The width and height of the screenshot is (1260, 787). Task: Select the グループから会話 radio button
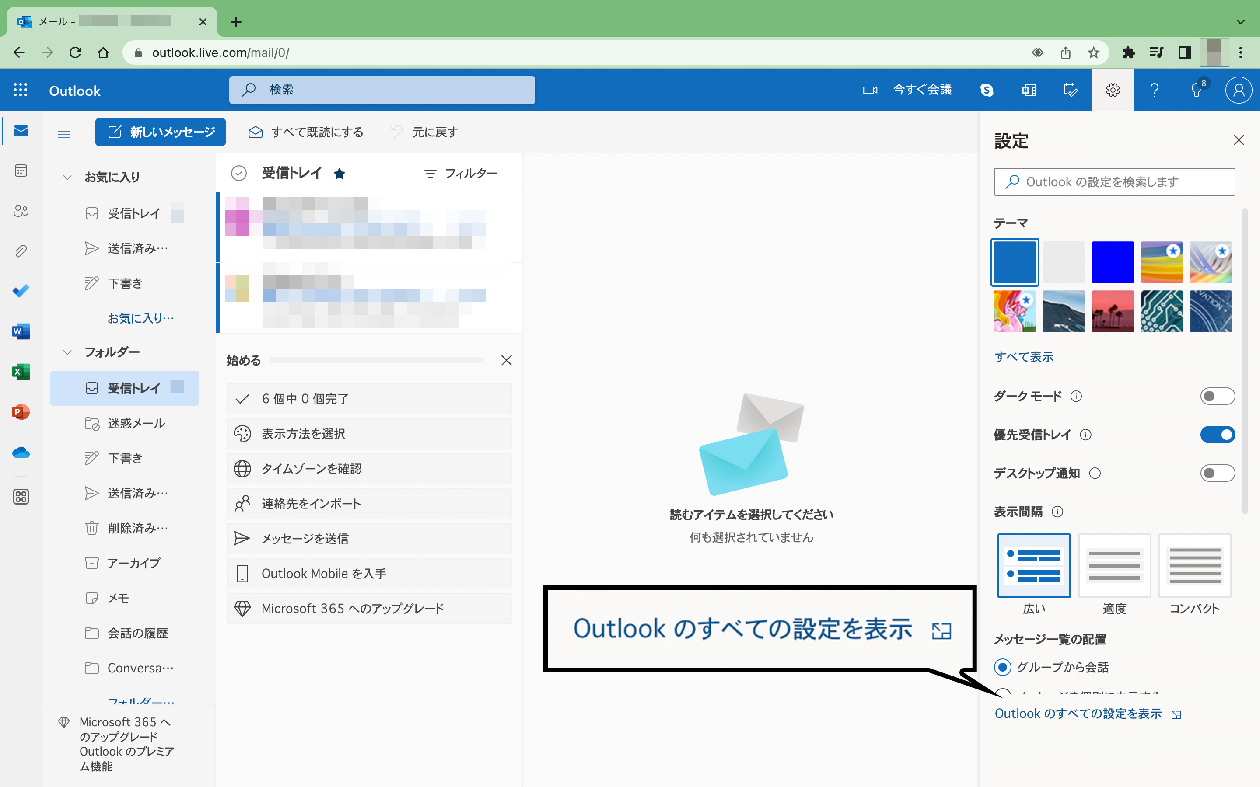click(x=1003, y=667)
